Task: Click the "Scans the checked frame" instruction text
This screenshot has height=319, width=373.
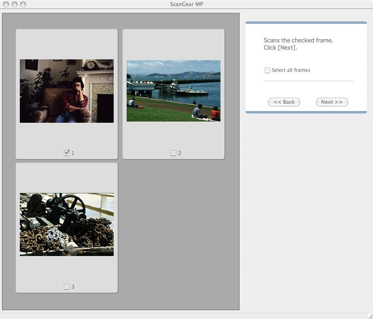Action: [298, 40]
